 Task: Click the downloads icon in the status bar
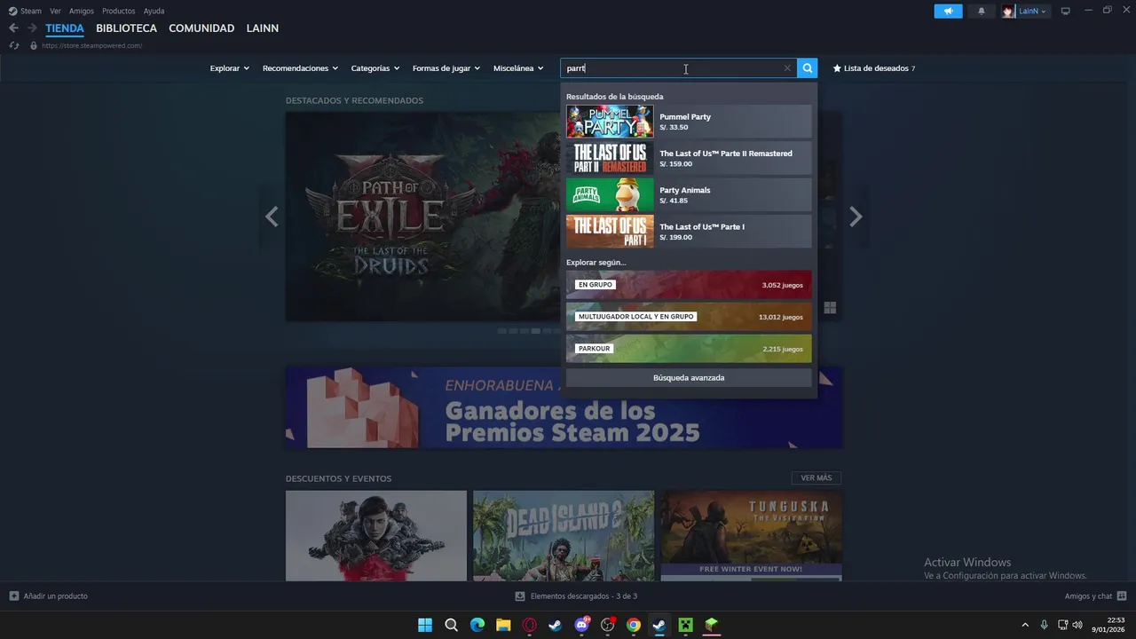coord(520,596)
